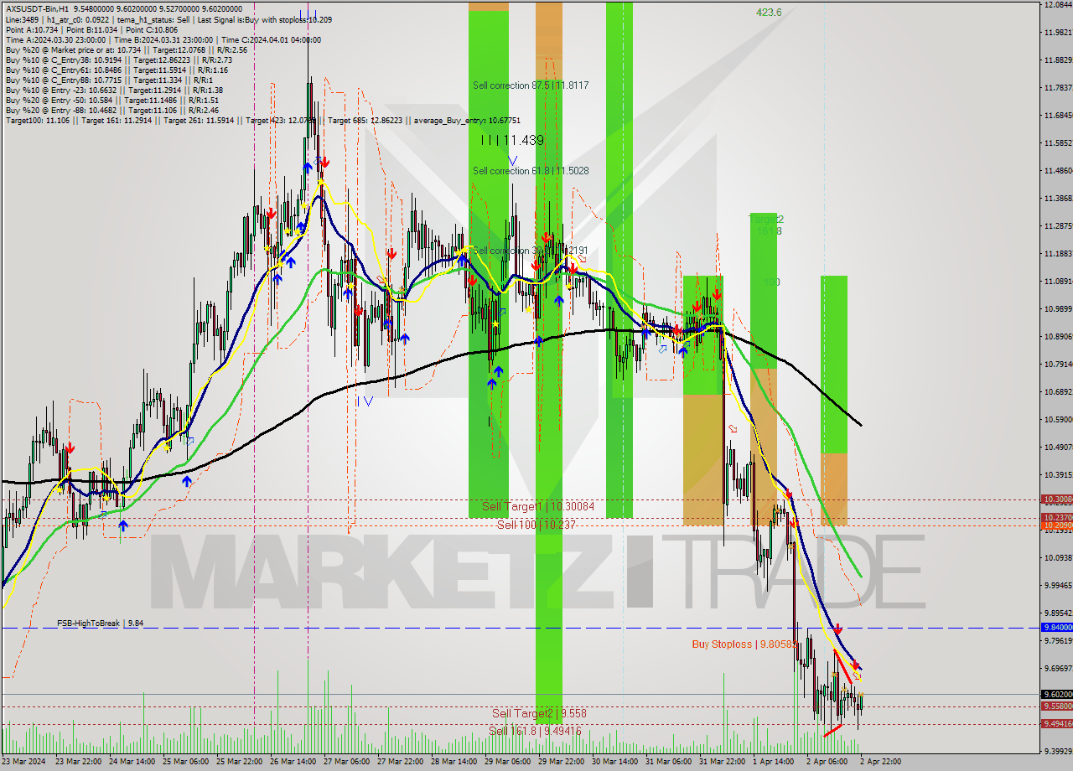
Task: Click the '28 Mar 14:00' time axis label
Action: (x=454, y=762)
